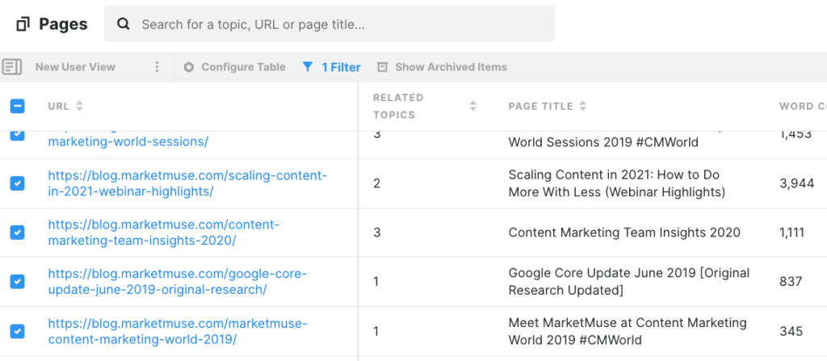
Task: Click related topics value for Team Insights 2020
Action: tap(376, 233)
